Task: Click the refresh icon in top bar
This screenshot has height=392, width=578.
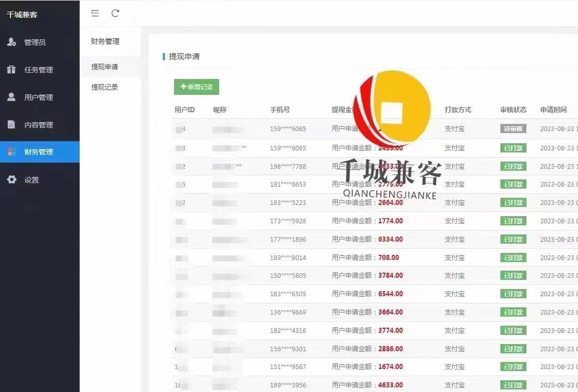Action: [115, 13]
